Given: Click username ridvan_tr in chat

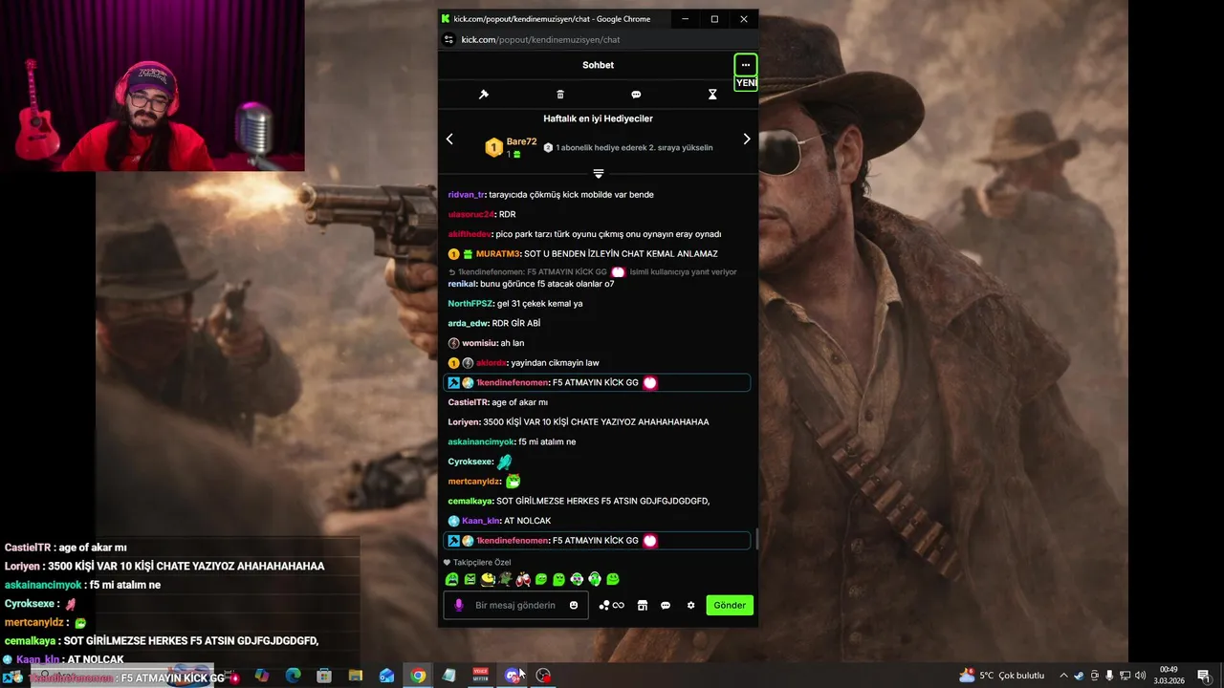Looking at the screenshot, I should coord(467,195).
